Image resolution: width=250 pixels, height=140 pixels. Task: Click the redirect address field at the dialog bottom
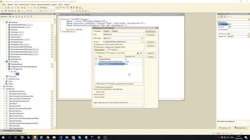118,105
